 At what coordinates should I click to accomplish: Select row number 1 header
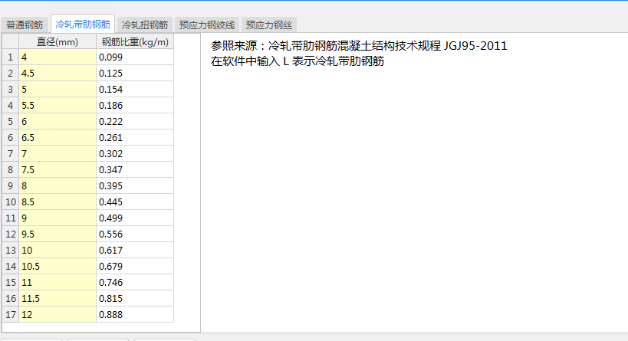(x=11, y=57)
